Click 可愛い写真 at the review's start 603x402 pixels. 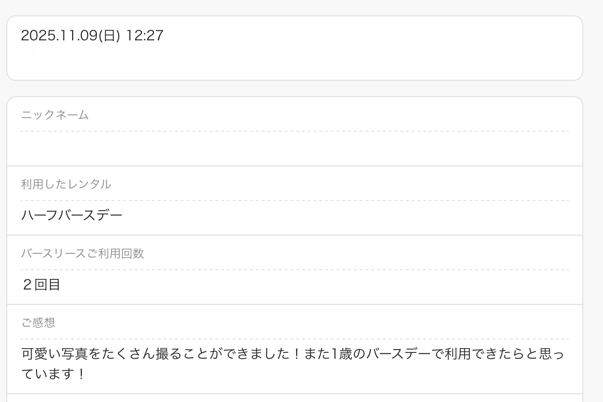coord(53,355)
